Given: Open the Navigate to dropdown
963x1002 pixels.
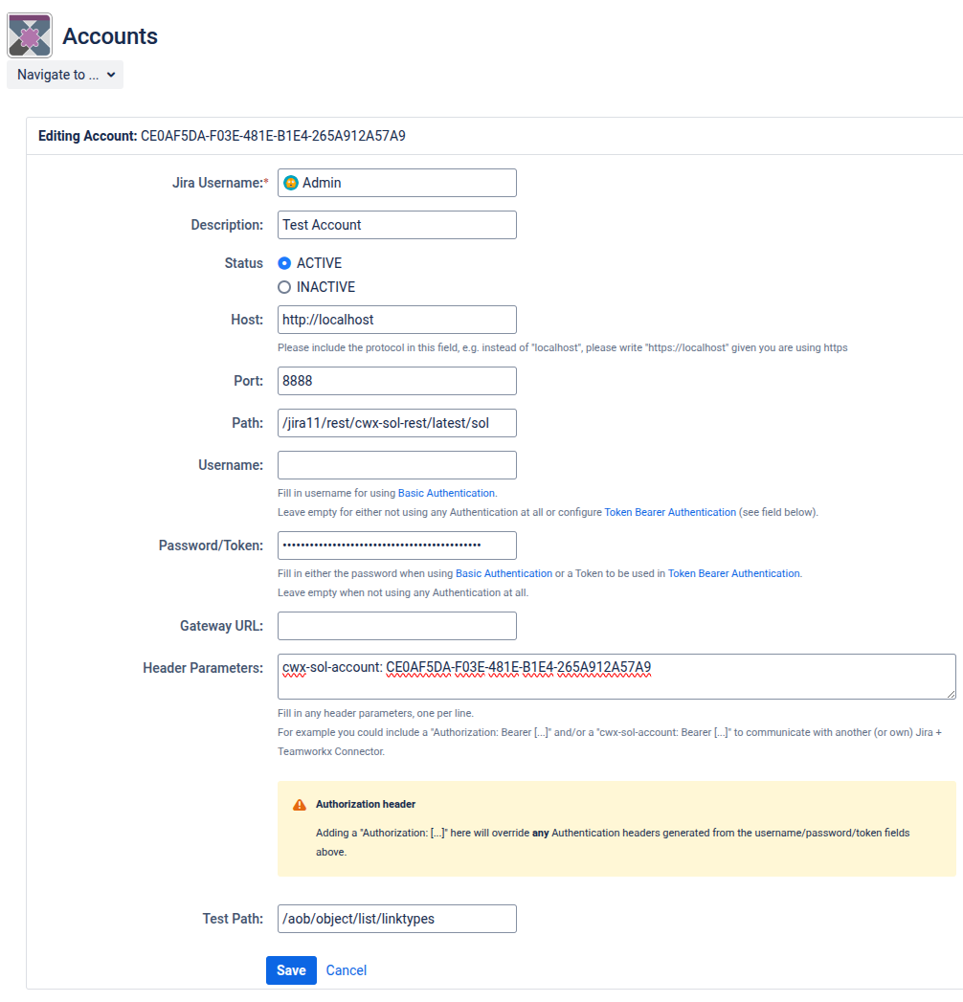Looking at the screenshot, I should pyautogui.click(x=65, y=75).
